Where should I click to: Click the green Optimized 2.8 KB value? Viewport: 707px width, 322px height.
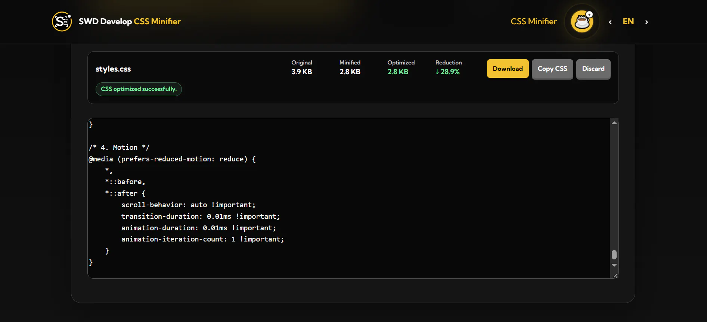tap(398, 72)
